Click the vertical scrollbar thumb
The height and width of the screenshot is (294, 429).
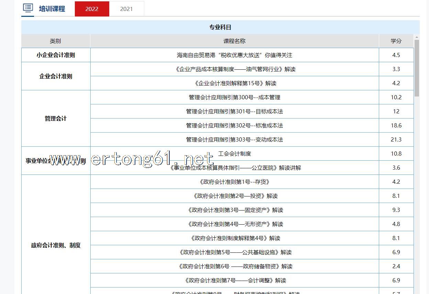point(417,69)
